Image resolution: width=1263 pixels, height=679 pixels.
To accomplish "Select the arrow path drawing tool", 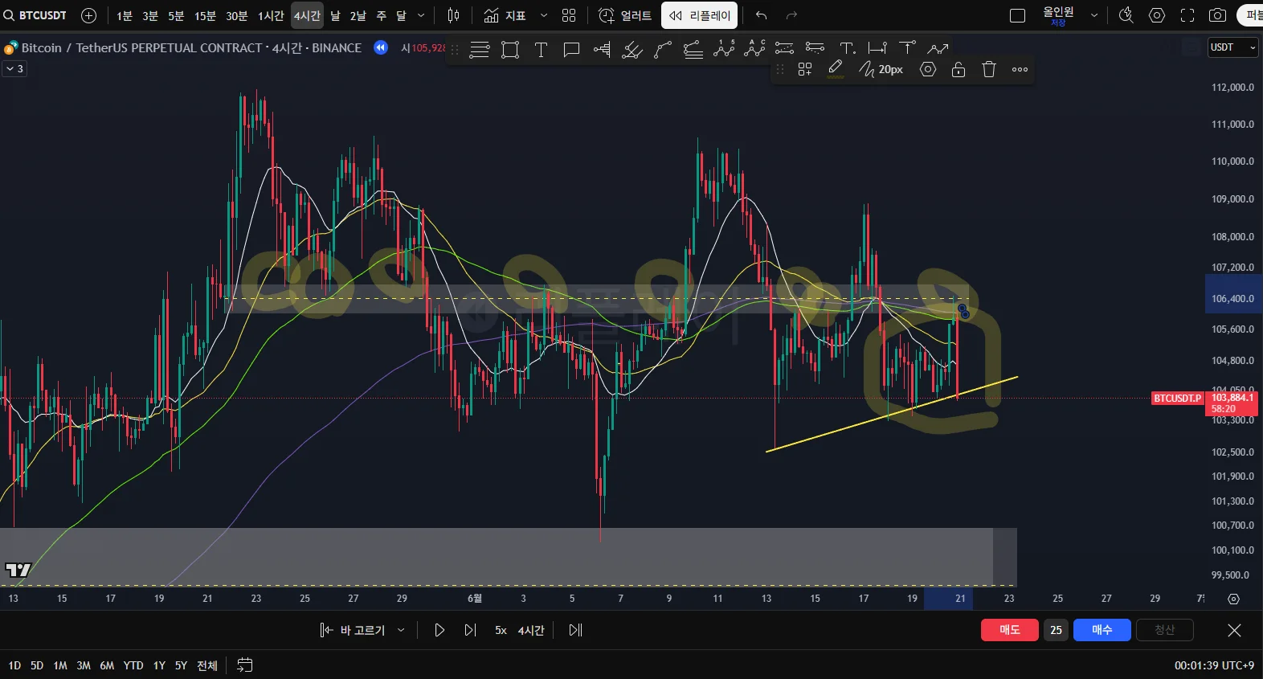I will pyautogui.click(x=938, y=49).
